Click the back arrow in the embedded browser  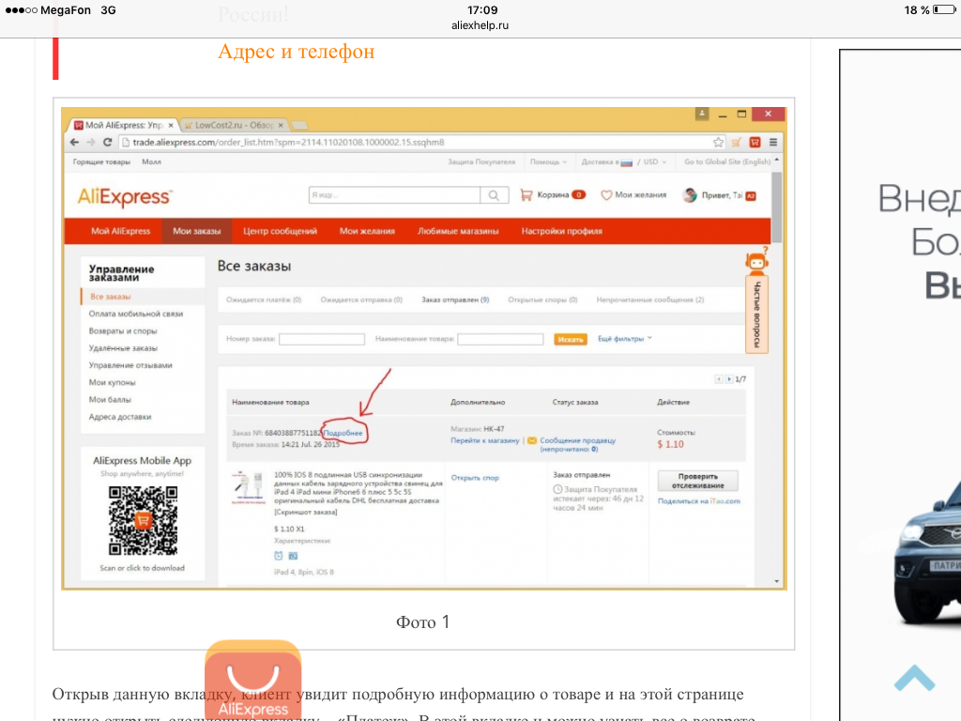75,143
